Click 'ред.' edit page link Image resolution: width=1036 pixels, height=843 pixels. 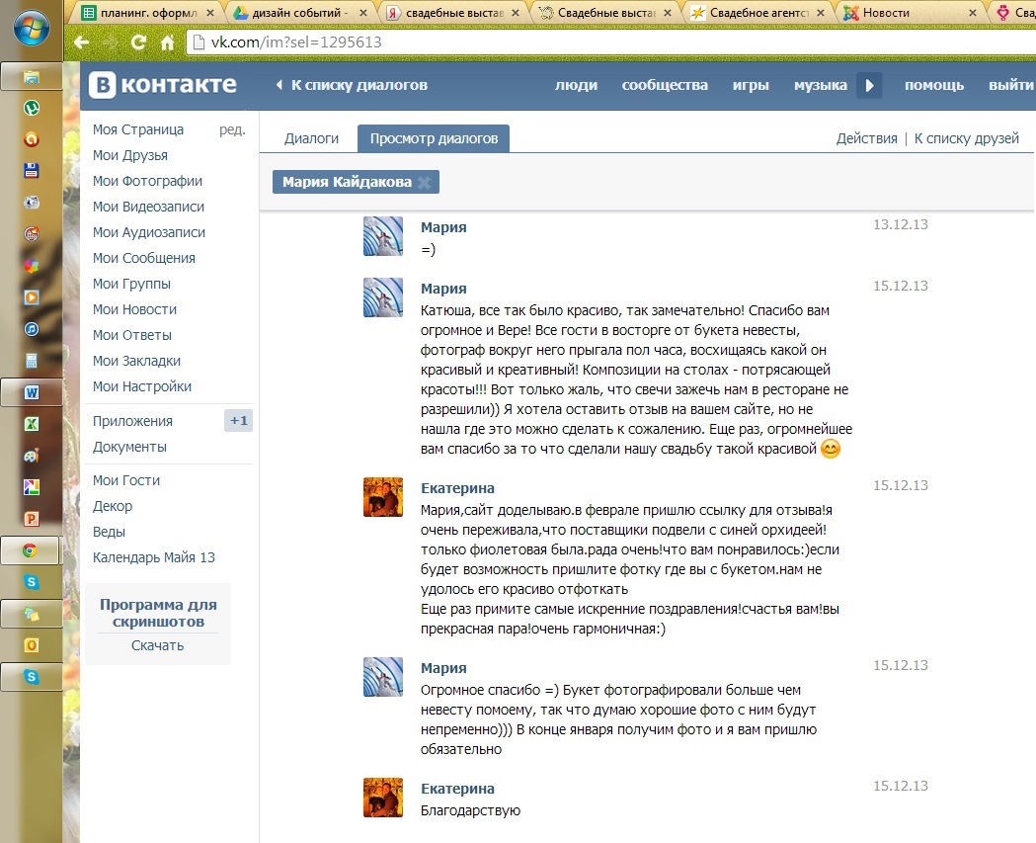[x=232, y=129]
